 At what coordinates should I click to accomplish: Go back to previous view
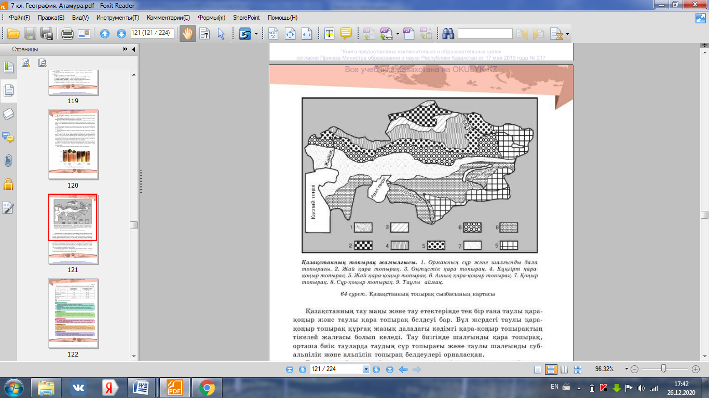coord(402,369)
